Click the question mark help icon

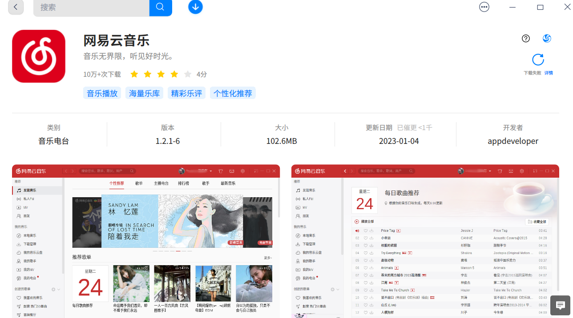pos(526,38)
